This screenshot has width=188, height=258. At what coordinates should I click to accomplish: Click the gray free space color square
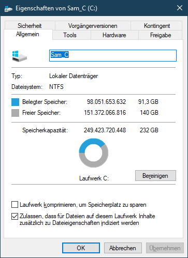(15, 113)
